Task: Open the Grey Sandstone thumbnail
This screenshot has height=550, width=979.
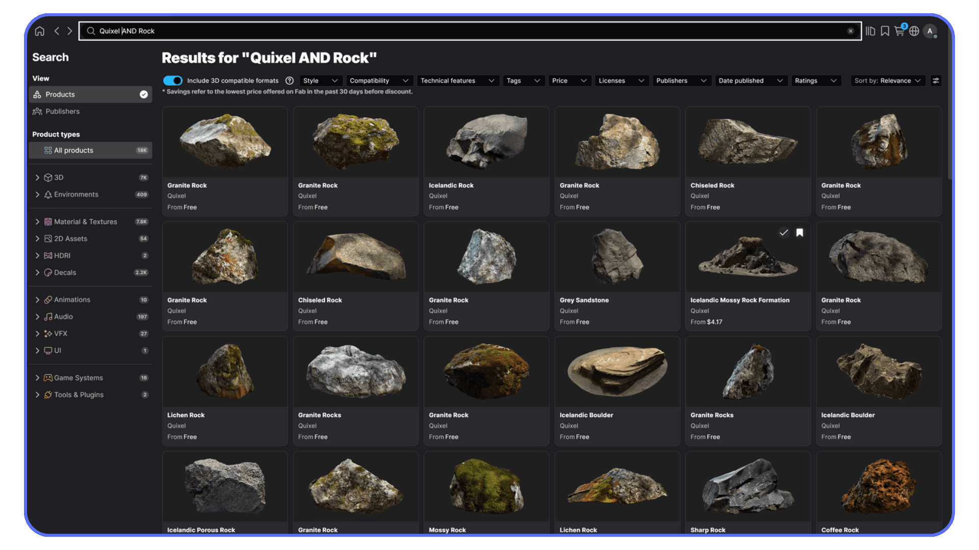Action: coord(617,257)
